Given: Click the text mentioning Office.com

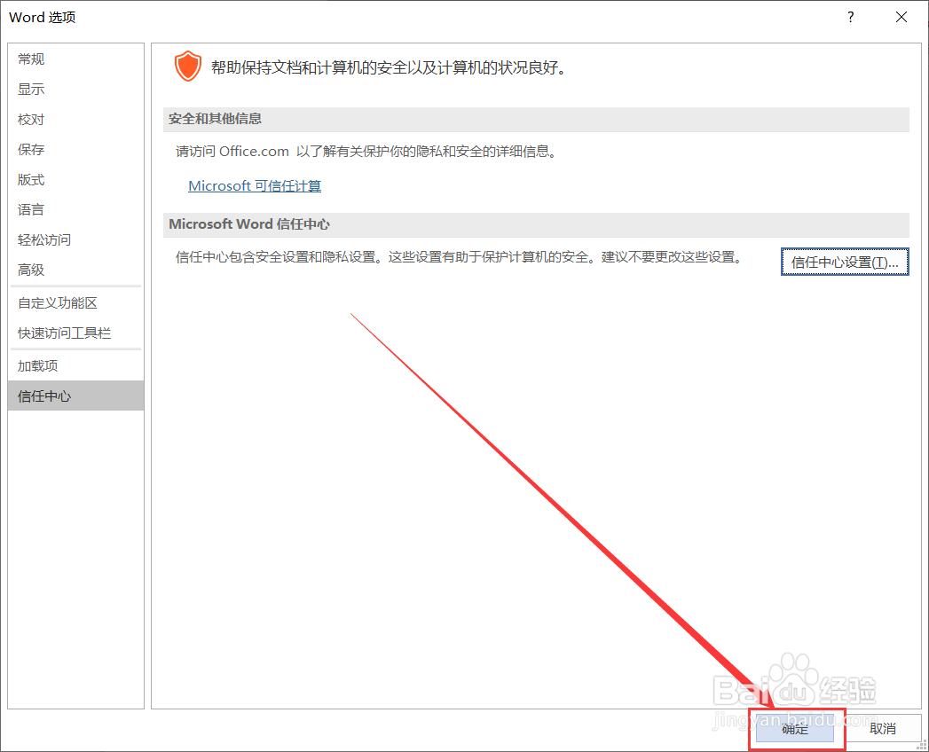Looking at the screenshot, I should coord(366,152).
